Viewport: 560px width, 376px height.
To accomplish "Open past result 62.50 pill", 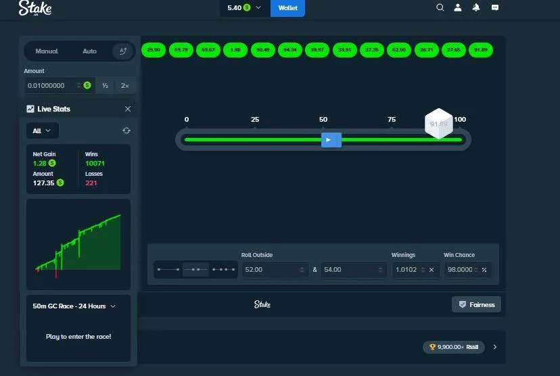I will point(399,49).
